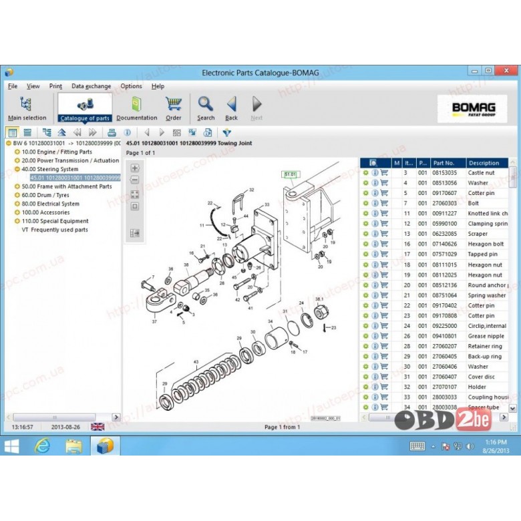Open Internet Explorer from the taskbar
The height and width of the screenshot is (521, 521).
(43, 446)
